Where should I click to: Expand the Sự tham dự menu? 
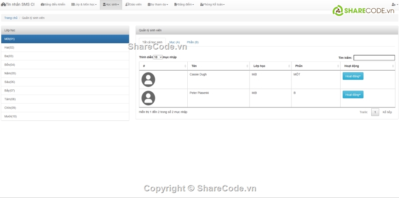(x=158, y=5)
